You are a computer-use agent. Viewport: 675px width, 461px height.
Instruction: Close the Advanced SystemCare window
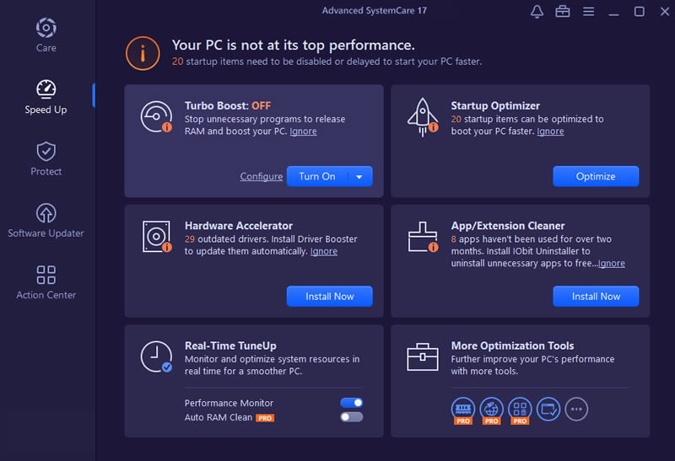tap(665, 12)
